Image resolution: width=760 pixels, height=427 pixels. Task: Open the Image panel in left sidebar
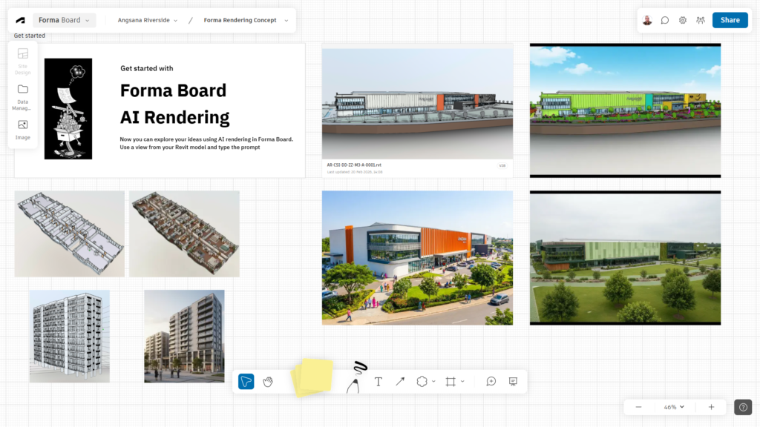(23, 130)
